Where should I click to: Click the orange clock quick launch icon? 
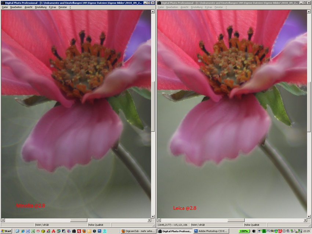(x=89, y=231)
